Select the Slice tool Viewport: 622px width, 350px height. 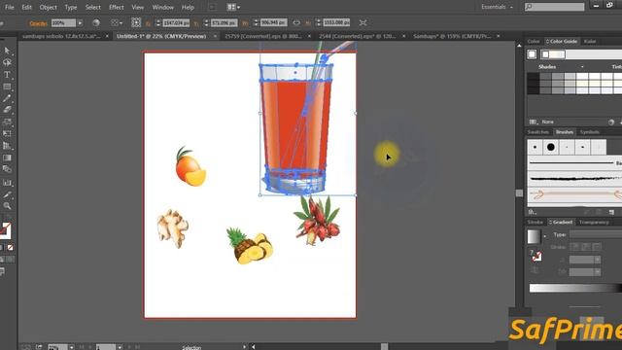7,194
